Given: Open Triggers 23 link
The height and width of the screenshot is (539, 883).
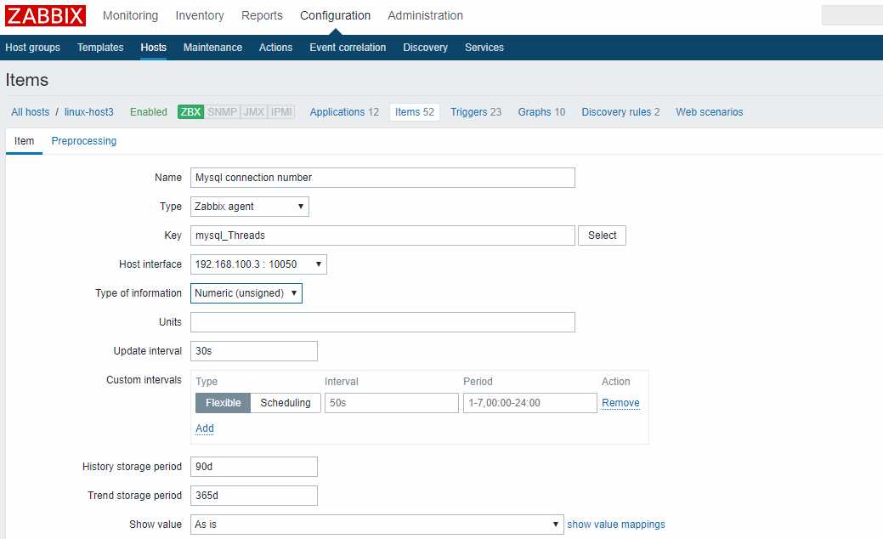Looking at the screenshot, I should click(x=476, y=112).
